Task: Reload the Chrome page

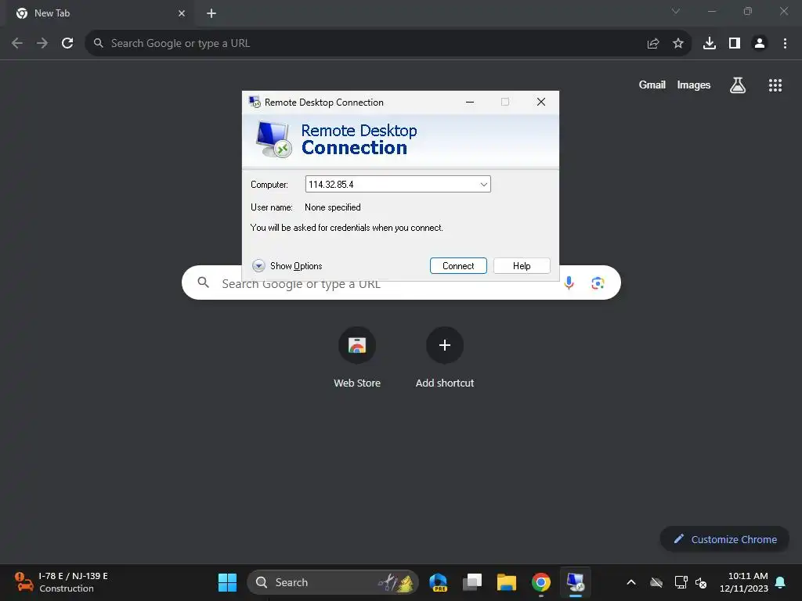Action: pos(67,44)
